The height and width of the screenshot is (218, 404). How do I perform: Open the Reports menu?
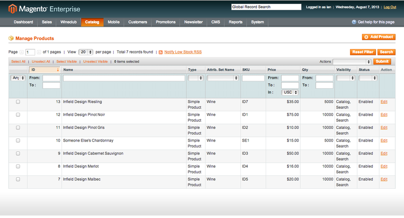coord(235,22)
